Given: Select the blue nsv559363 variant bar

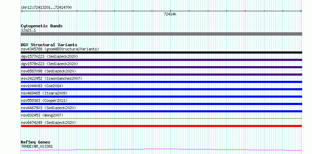Looking at the screenshot, I should (161, 104).
